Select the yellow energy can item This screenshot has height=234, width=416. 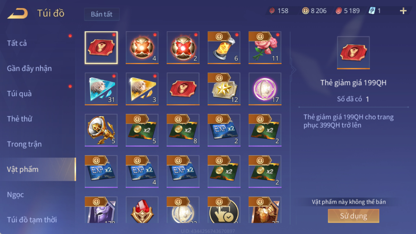tap(224, 47)
